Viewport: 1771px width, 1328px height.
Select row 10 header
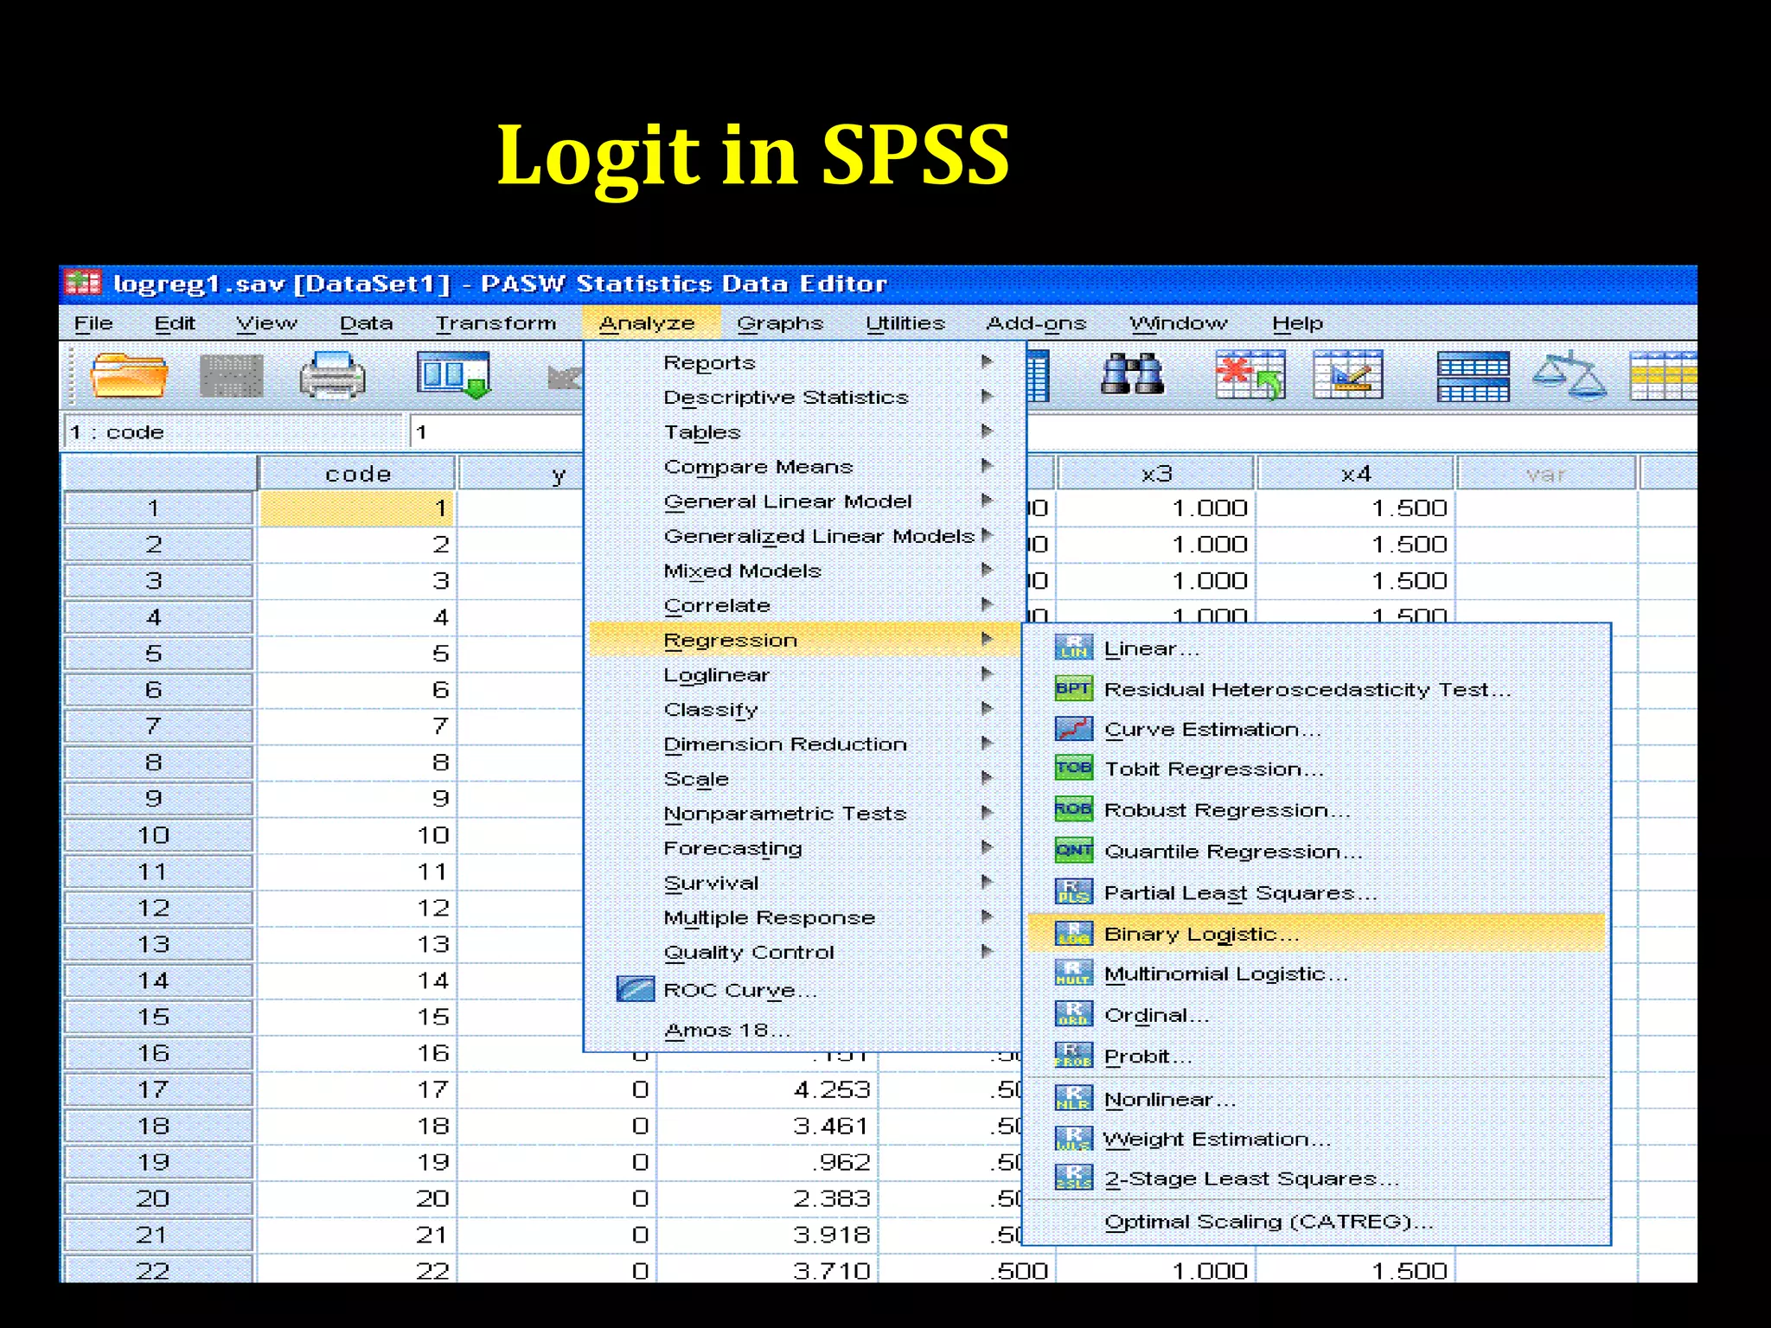155,835
